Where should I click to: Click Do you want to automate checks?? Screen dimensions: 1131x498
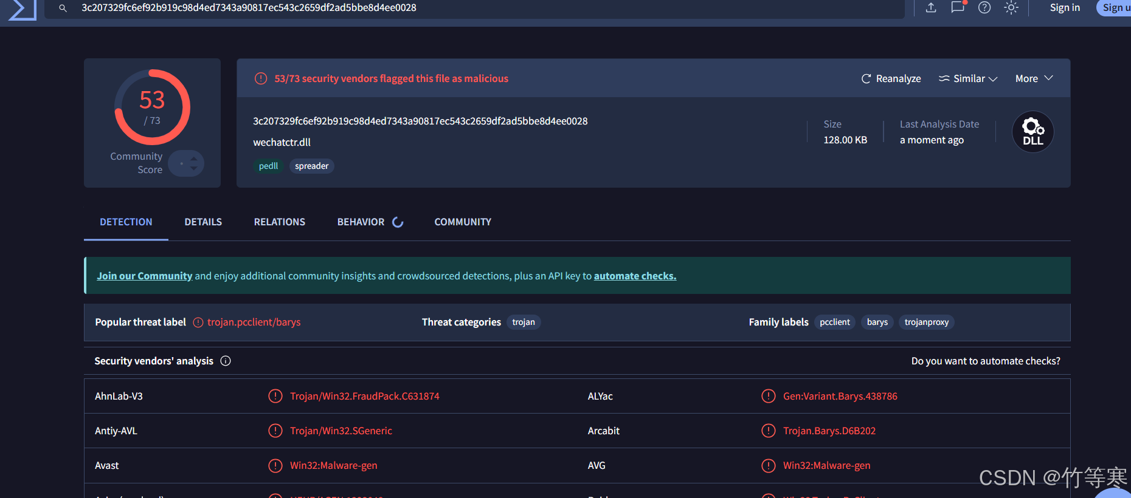pyautogui.click(x=986, y=361)
